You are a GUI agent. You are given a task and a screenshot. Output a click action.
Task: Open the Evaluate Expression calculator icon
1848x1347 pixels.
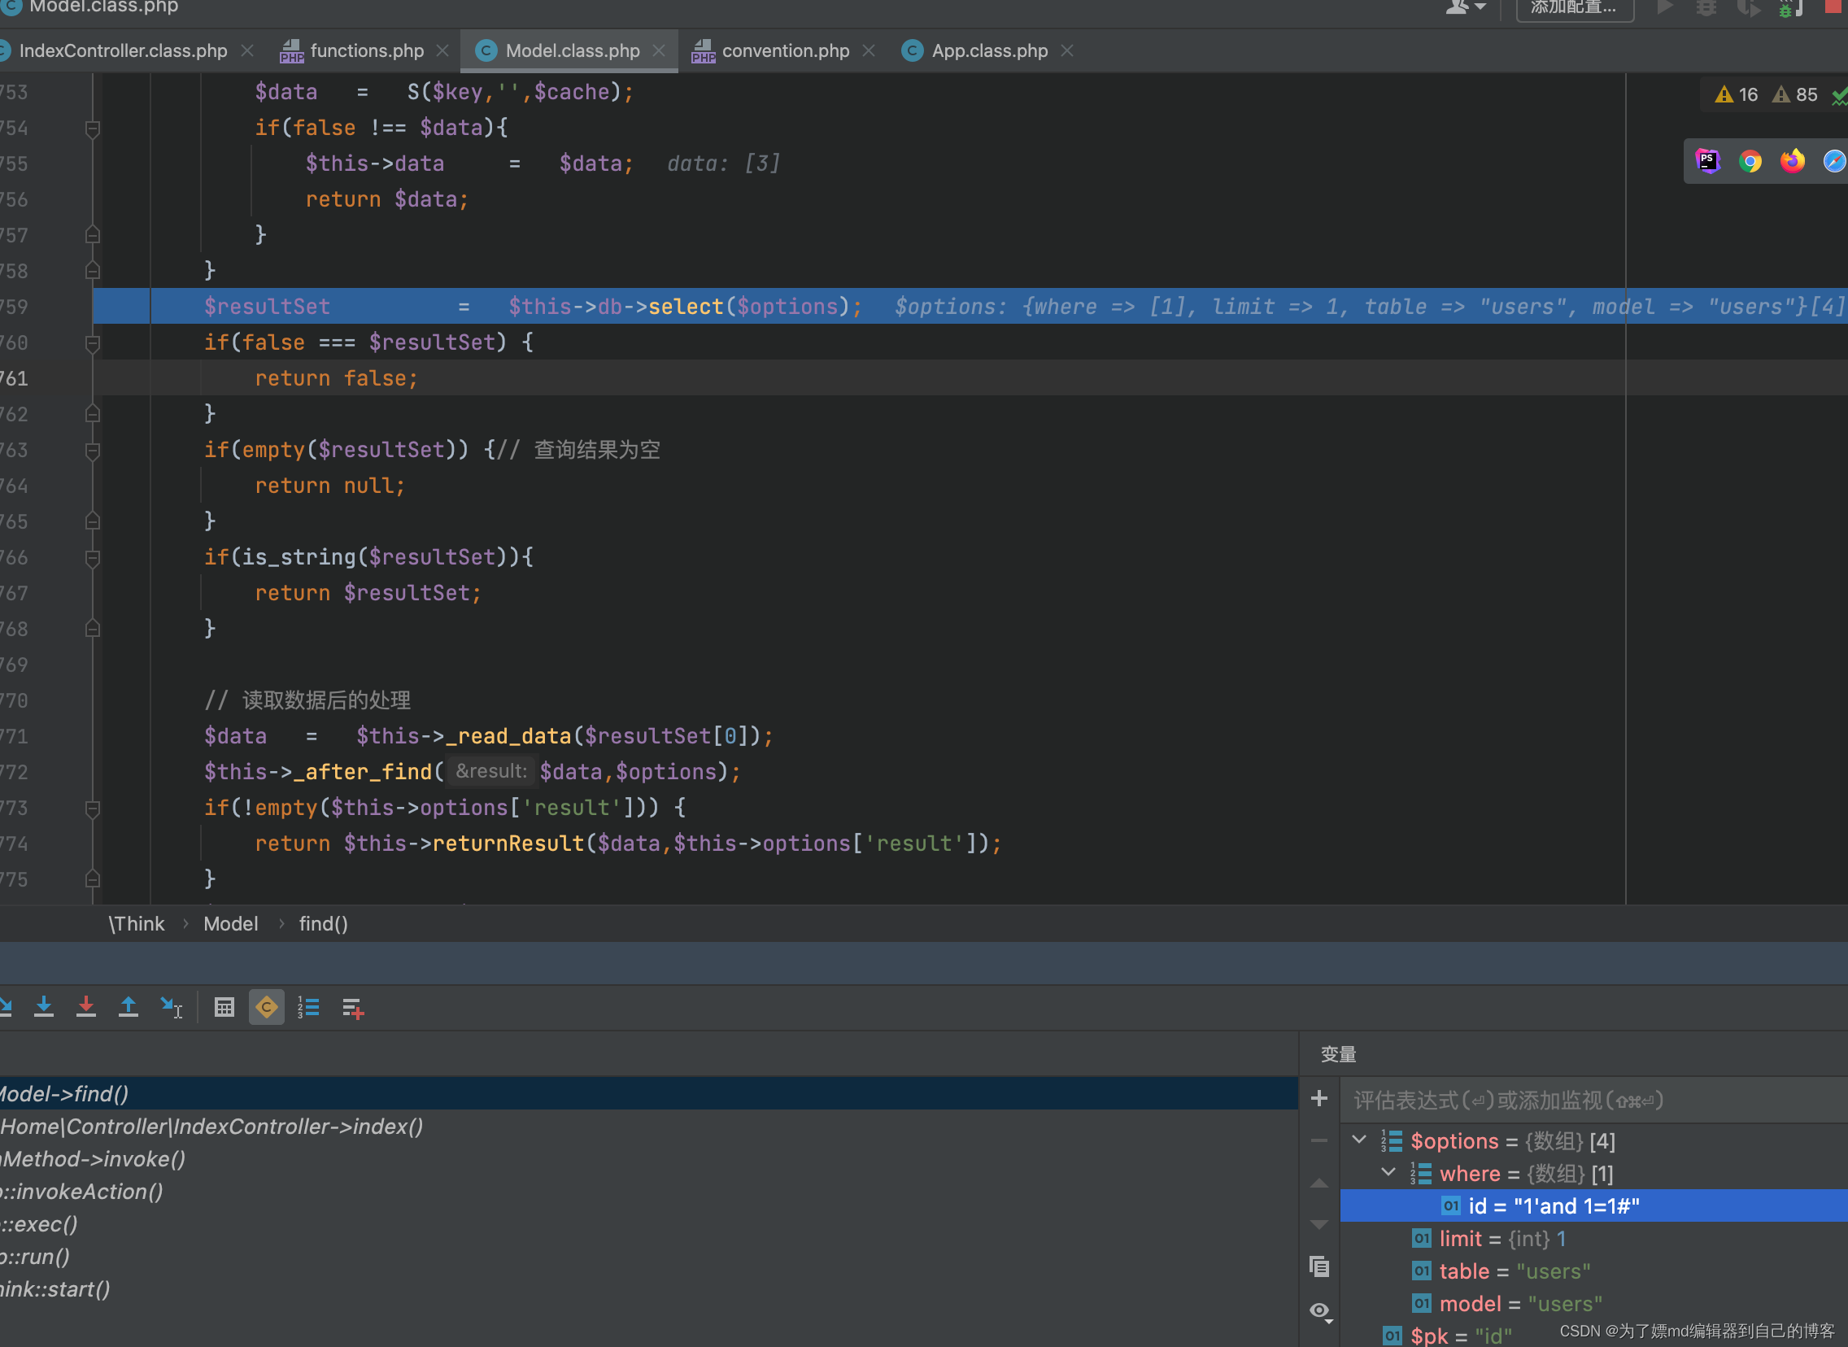(x=224, y=1008)
